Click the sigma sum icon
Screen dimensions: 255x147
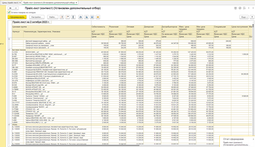click(73, 17)
